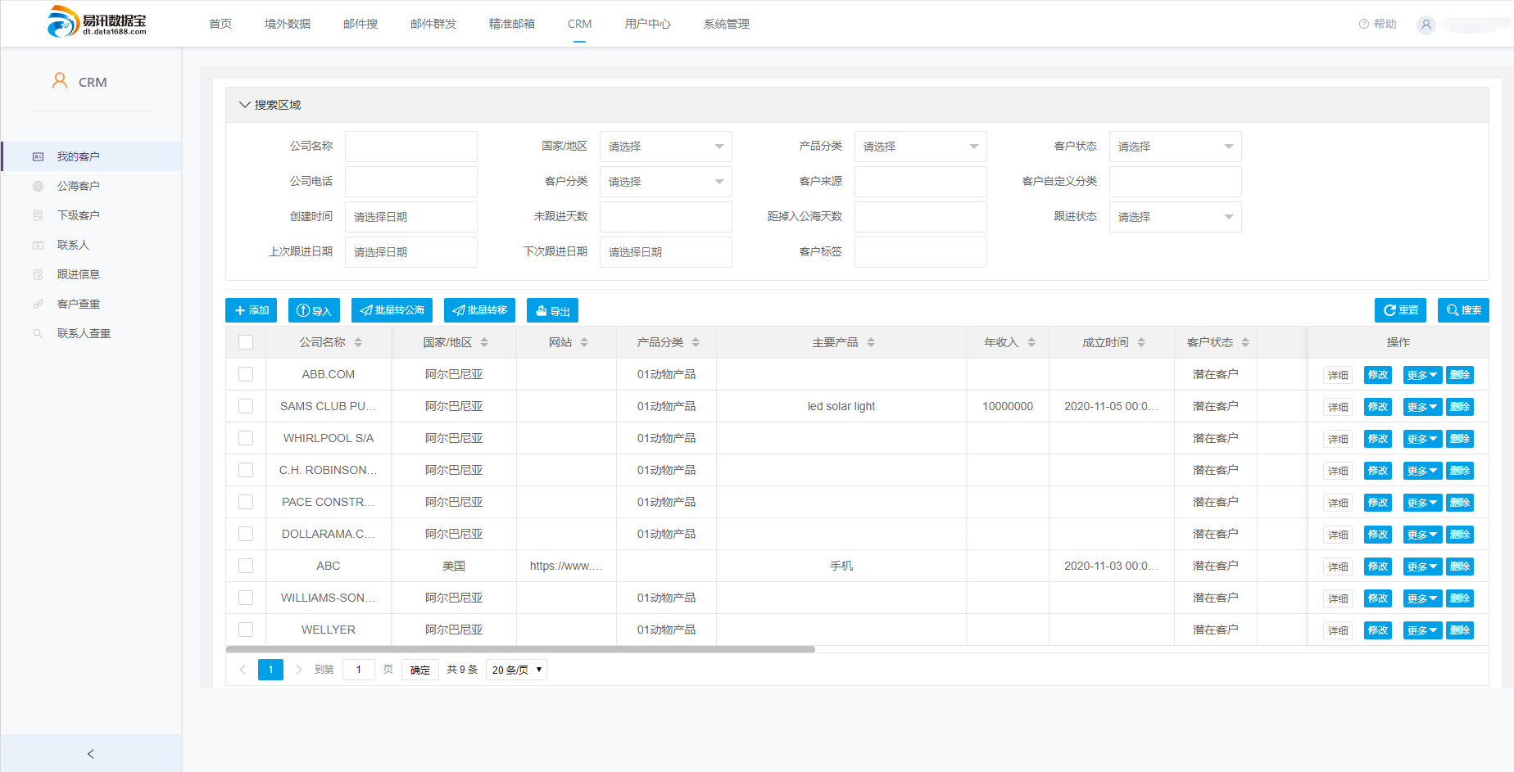This screenshot has height=772, width=1514.
Task: Click the 客户查重 link icon
Action: 38,304
